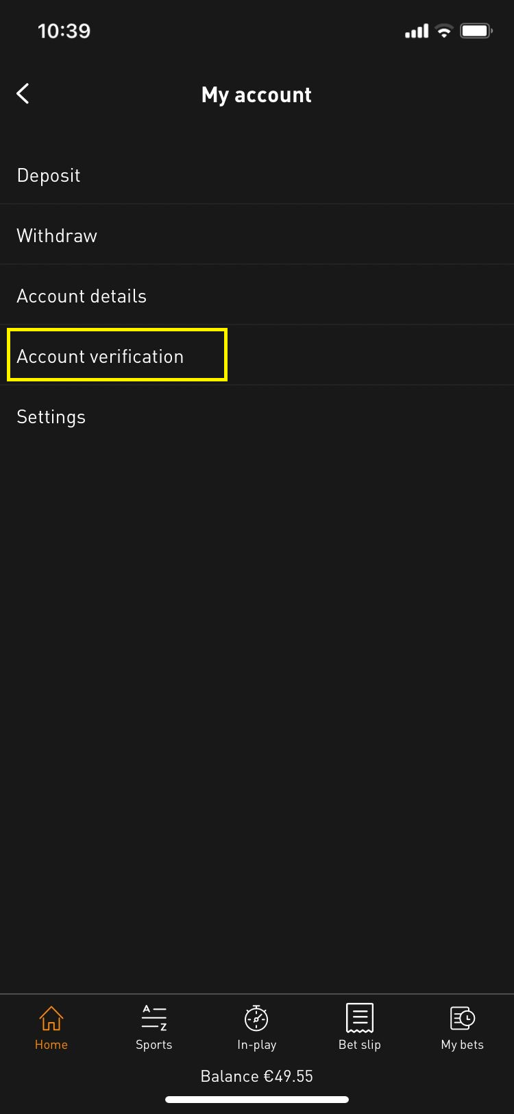The image size is (514, 1114).
Task: Open the Settings entry
Action: tap(257, 416)
